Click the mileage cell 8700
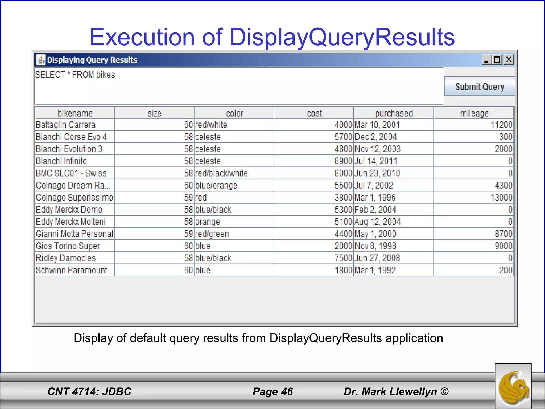This screenshot has width=545, height=409. pos(474,234)
